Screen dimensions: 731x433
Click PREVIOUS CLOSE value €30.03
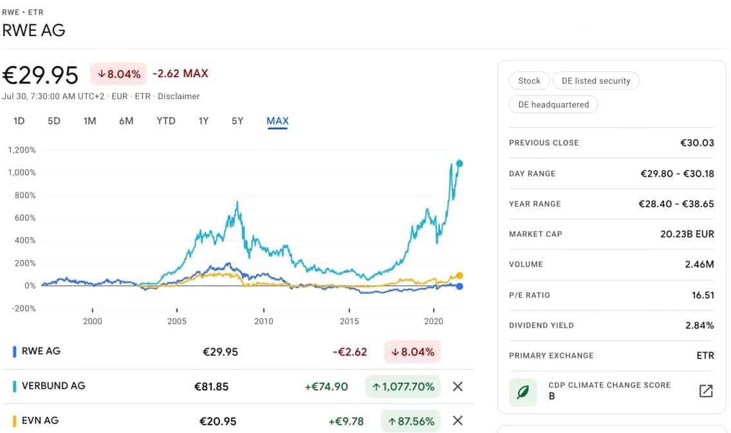click(697, 143)
